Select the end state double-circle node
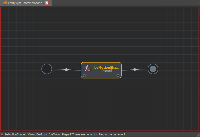Screen dimensions: 200x137 pos(153,69)
